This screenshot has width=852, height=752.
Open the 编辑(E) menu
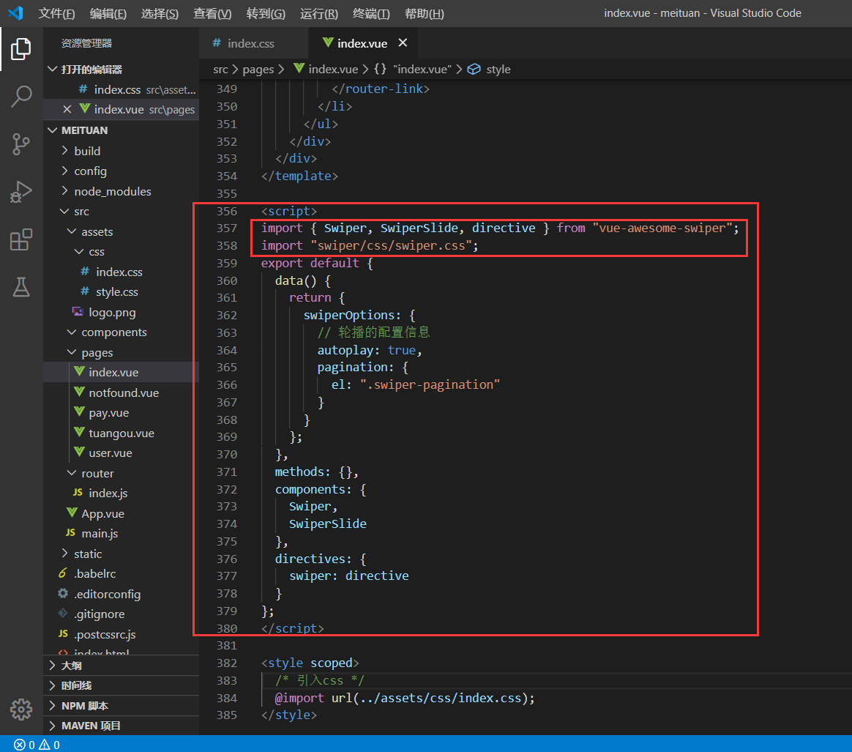click(x=108, y=14)
